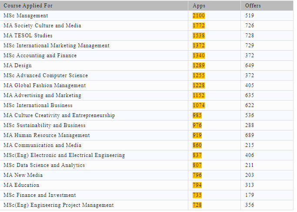Click the highlighted 2100 Apps value
297x212 pixels.
click(x=199, y=16)
